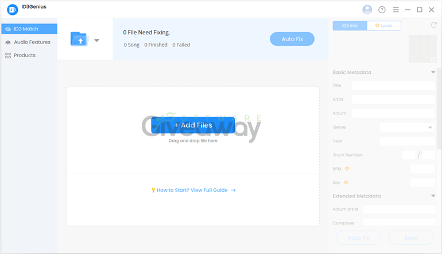
Task: Click the Save button
Action: tap(411, 238)
